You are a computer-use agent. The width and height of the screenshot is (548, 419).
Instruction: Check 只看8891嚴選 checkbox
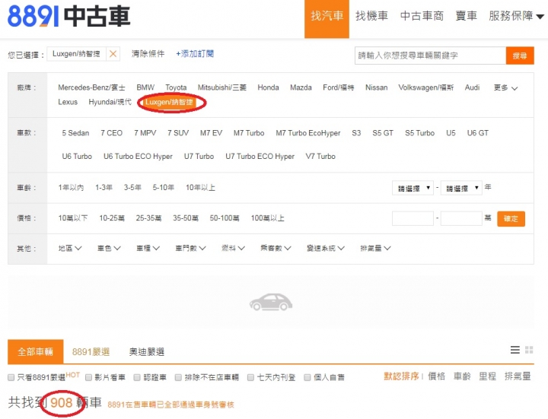click(11, 377)
